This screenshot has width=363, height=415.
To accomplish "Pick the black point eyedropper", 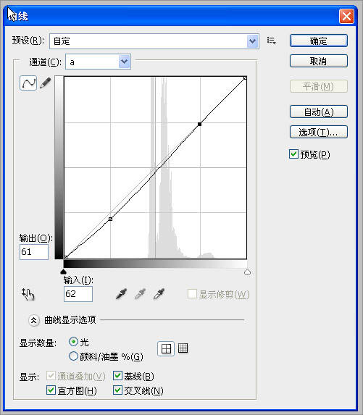I will pos(122,294).
